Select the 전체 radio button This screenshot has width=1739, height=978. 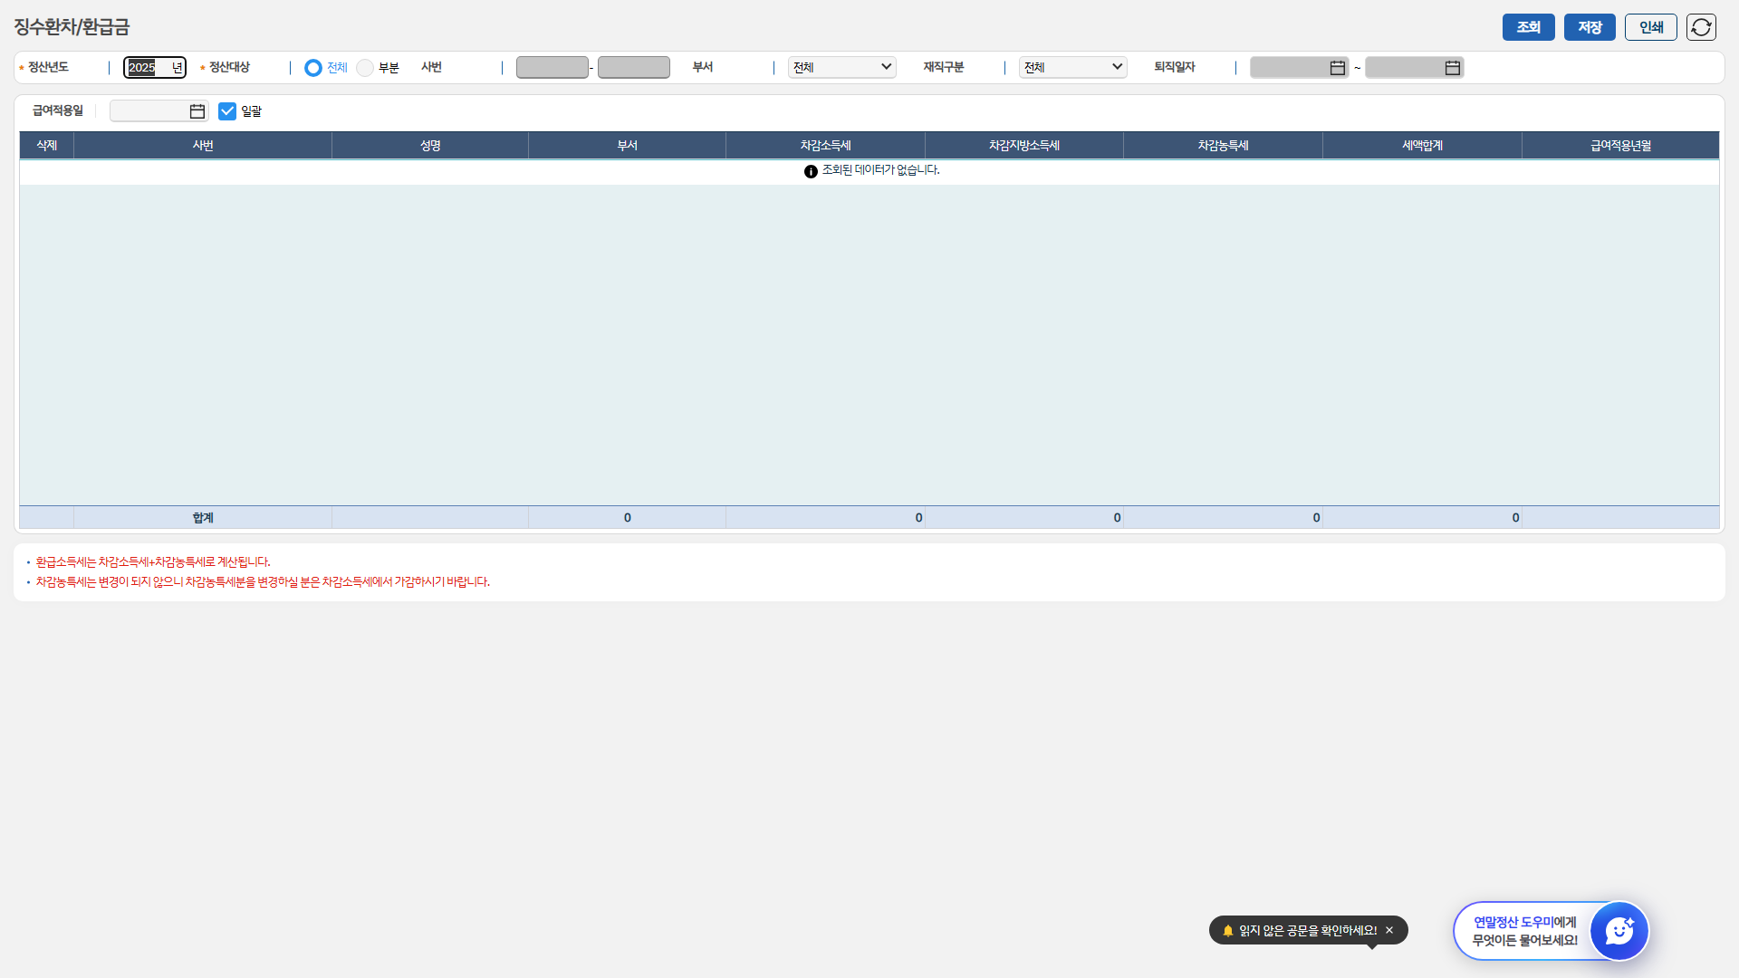click(313, 68)
